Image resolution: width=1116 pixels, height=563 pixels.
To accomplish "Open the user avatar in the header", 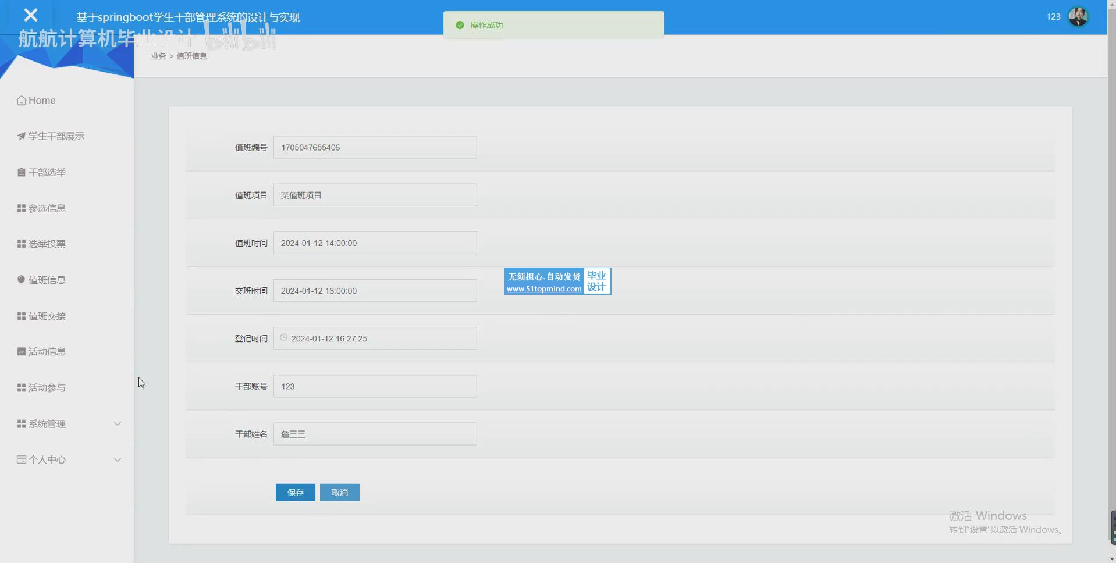I will click(1078, 16).
